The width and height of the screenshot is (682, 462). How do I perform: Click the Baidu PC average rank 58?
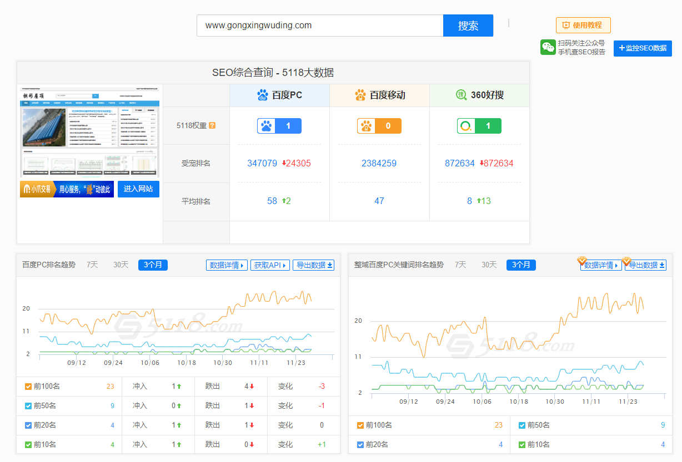tap(272, 201)
